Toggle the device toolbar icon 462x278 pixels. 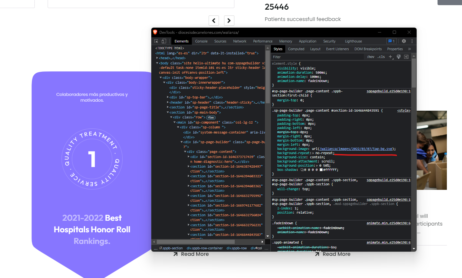coord(164,41)
